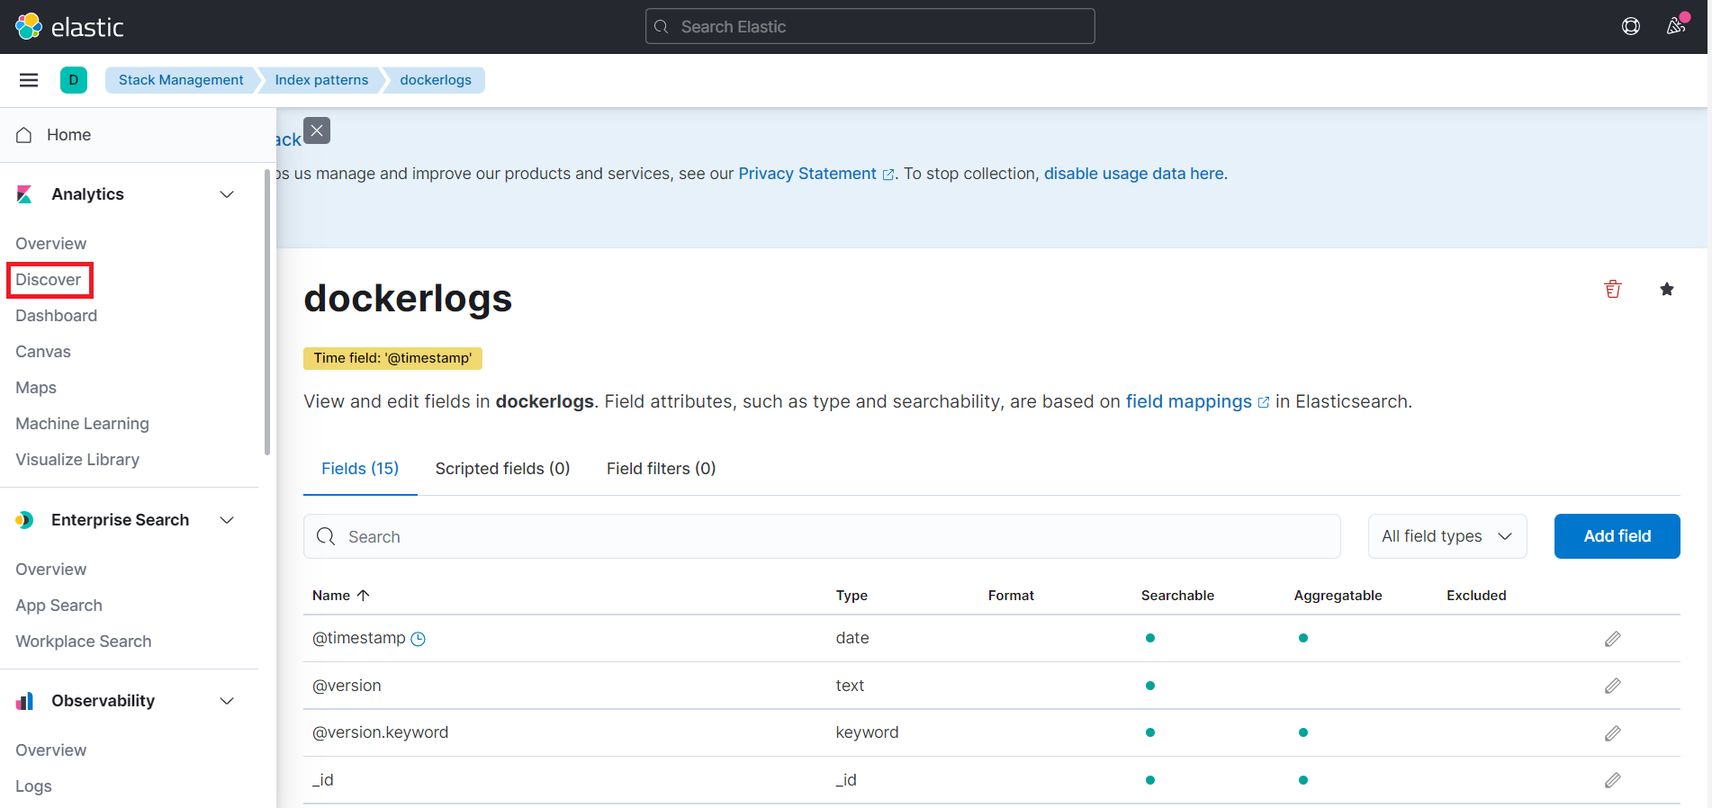Collapse the Enterprise Search section
This screenshot has width=1712, height=808.
227,520
